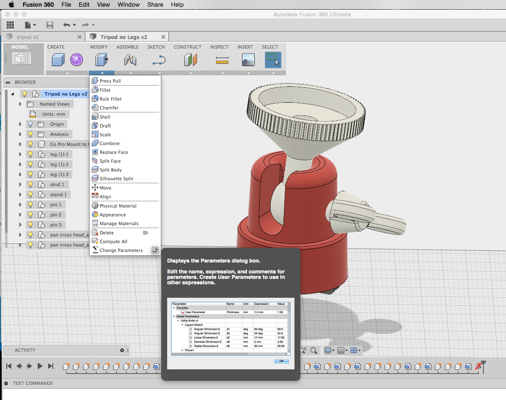Image resolution: width=506 pixels, height=400 pixels.
Task: Expand the Inspect panel dropdown arrow
Action: click(222, 73)
